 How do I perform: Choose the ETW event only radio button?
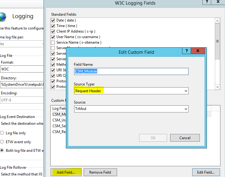[2, 142]
